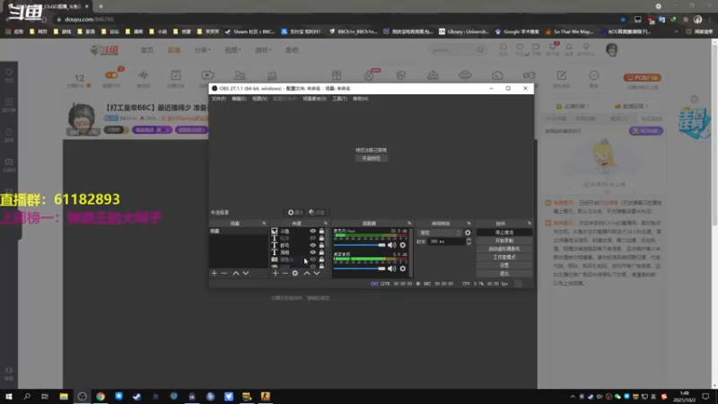This screenshot has width=718, height=404.
Task: Mute the Desktop Audio speaker icon
Action: click(391, 268)
